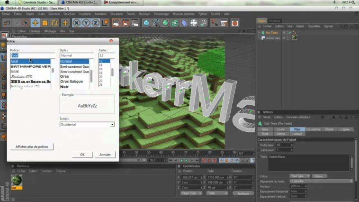Viewport: 359px width, 202px height.
Task: Click Render to Picture Viewer icon
Action: (x=126, y=23)
